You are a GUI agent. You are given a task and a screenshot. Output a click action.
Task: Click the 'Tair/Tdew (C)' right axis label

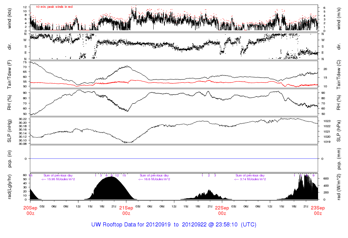(x=339, y=74)
